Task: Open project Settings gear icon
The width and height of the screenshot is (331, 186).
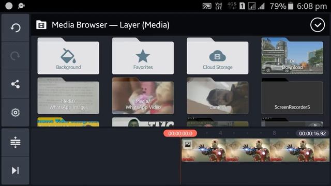Action: (16, 113)
